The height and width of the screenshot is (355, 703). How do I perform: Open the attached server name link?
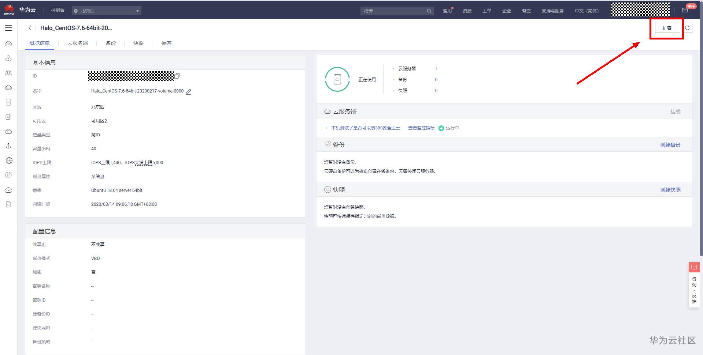pyautogui.click(x=366, y=128)
